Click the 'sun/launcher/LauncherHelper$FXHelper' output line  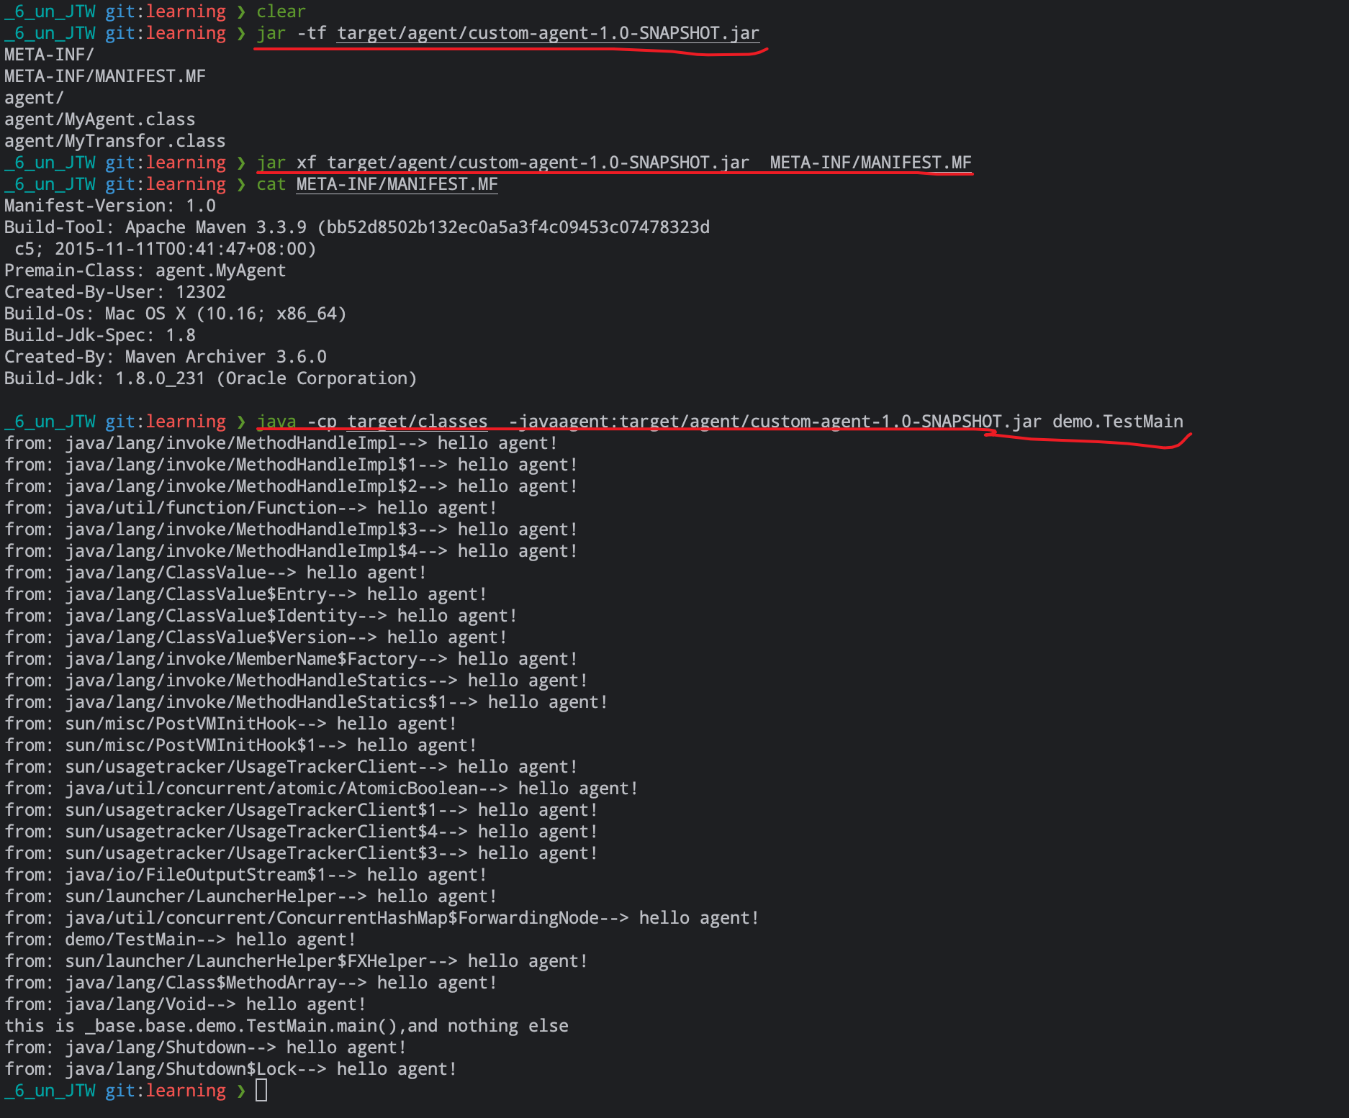pyautogui.click(x=296, y=961)
